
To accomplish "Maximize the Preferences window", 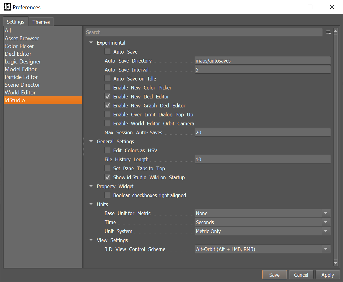I will pos(310,7).
